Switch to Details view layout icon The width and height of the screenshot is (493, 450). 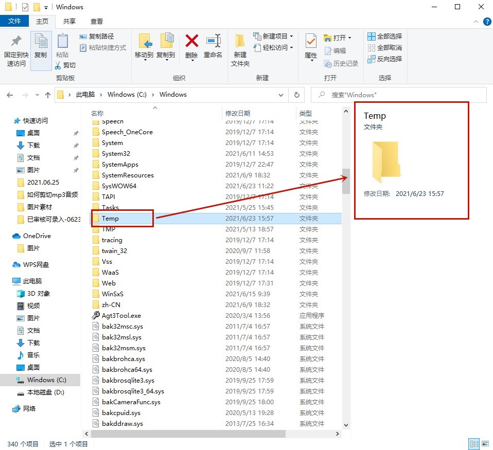474,444
